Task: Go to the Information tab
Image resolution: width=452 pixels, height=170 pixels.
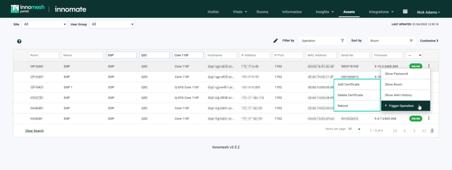Action: coord(292,12)
